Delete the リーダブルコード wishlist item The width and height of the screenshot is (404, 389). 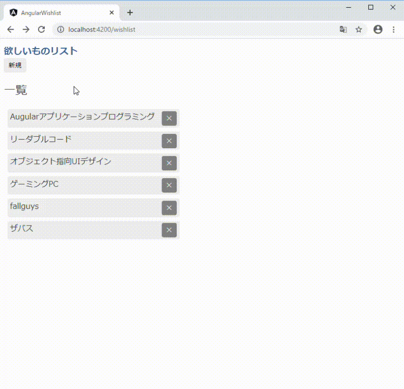[x=169, y=141]
